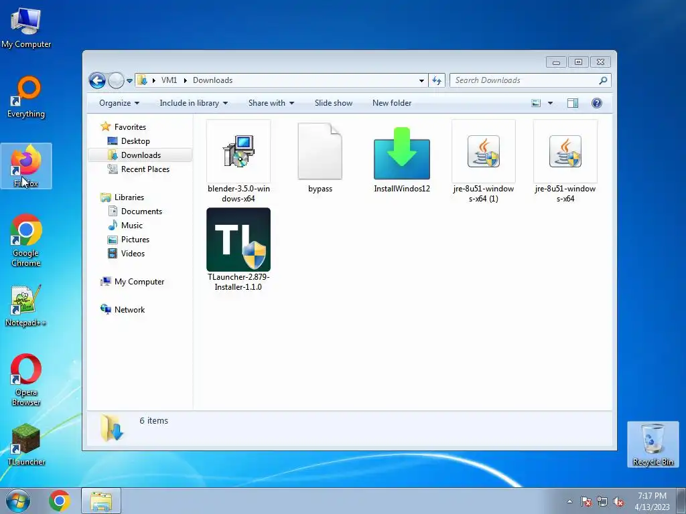This screenshot has height=514, width=686.
Task: Click the volume speaker tray icon
Action: (618, 501)
